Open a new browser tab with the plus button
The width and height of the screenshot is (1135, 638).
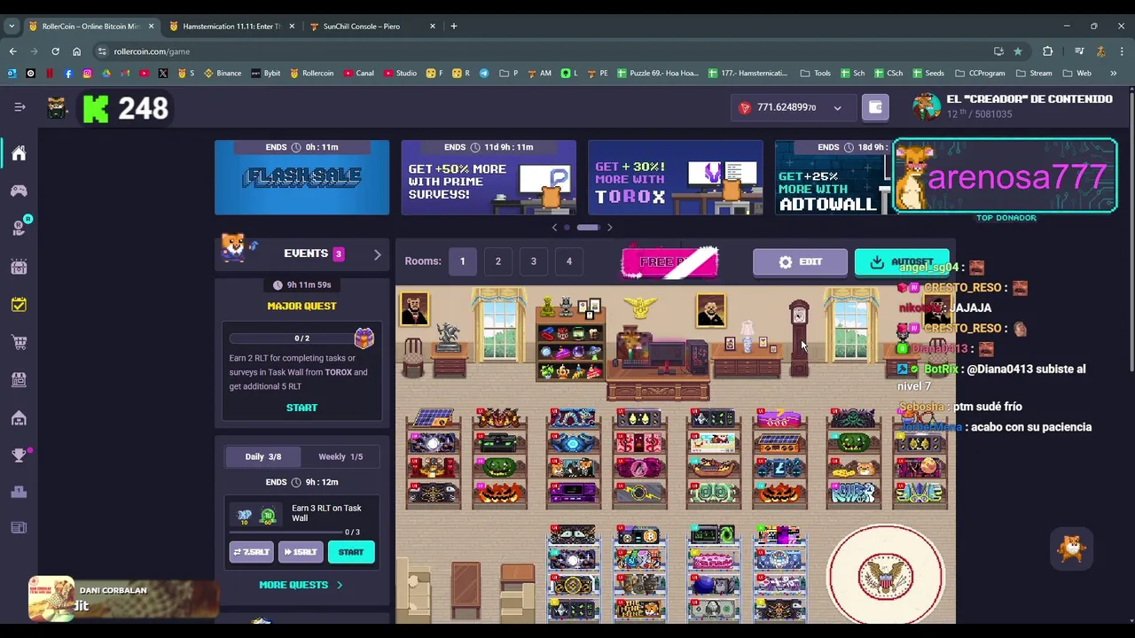click(x=453, y=27)
